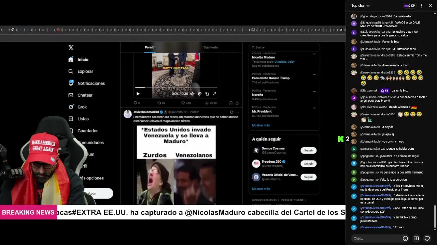The height and width of the screenshot is (245, 437).
Task: Click the Notificaciones bell icon
Action: (71, 83)
